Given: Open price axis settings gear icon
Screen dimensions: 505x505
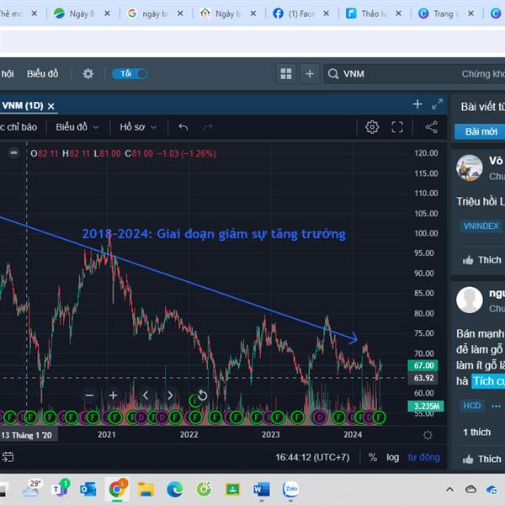Looking at the screenshot, I should (428, 435).
